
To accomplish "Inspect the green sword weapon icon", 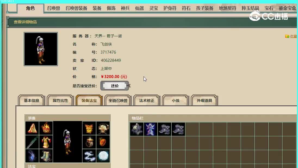I will pyautogui.click(x=32, y=142).
